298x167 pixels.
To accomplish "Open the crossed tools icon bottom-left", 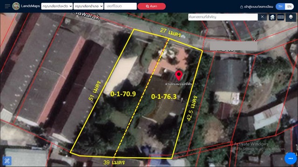I will click(7, 161).
